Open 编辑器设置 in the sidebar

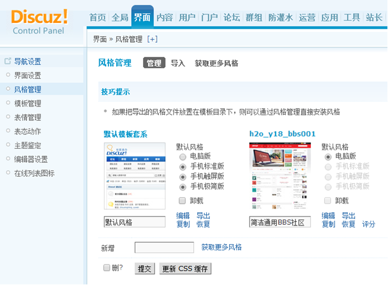[x=31, y=159]
